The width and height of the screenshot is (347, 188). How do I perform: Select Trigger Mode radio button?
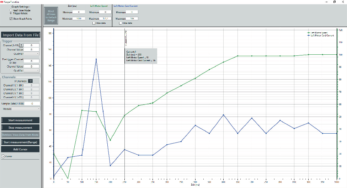tap(10, 13)
